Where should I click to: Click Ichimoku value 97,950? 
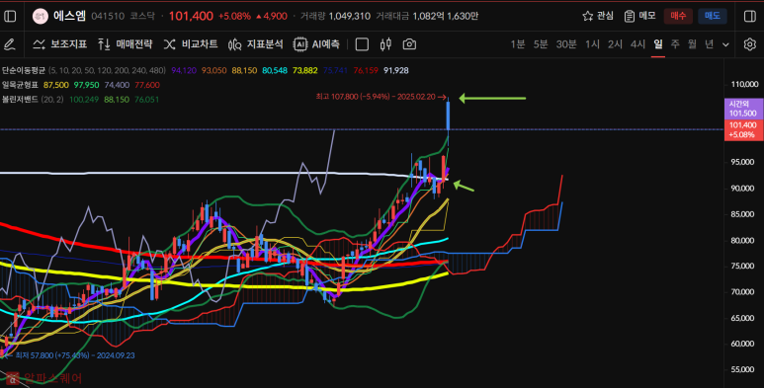(86, 85)
